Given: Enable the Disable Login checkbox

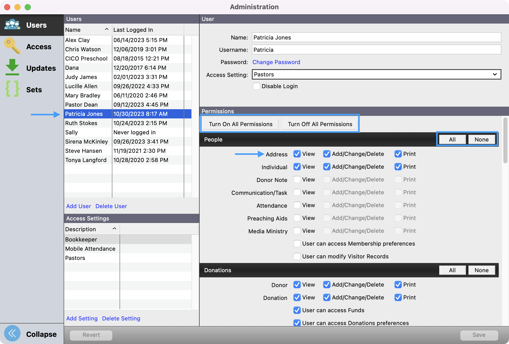Looking at the screenshot, I should 256,86.
